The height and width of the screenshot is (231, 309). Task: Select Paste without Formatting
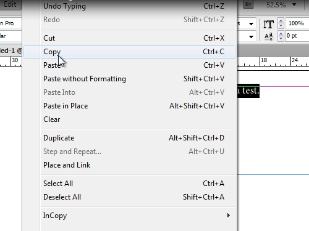(x=129, y=79)
